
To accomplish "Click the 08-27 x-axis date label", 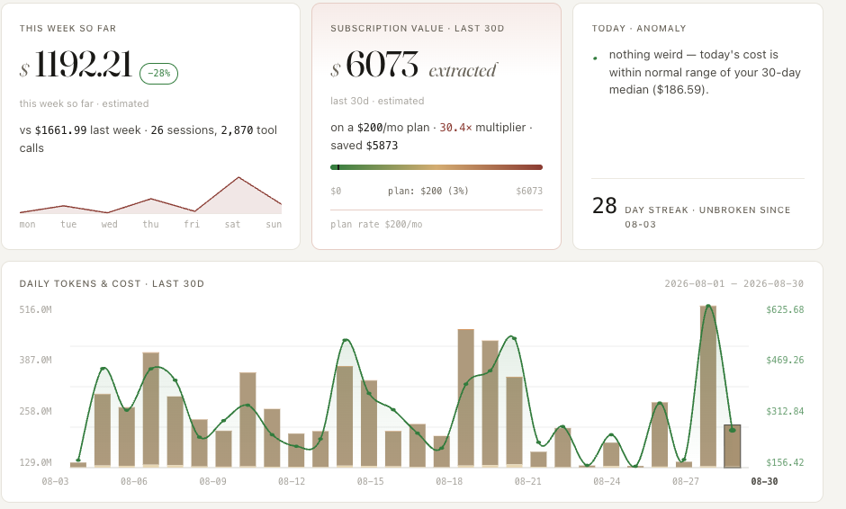I will click(685, 481).
